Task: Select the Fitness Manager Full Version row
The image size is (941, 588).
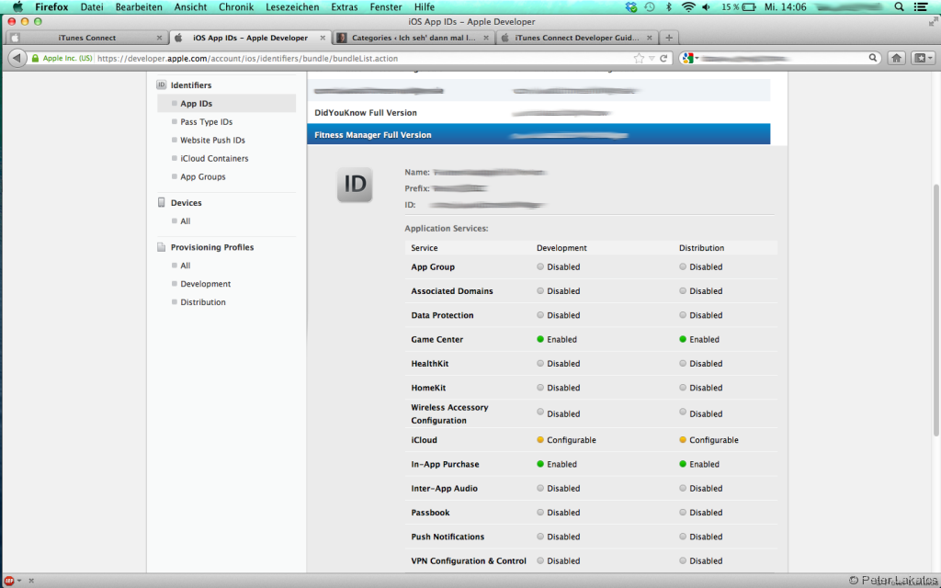Action: pyautogui.click(x=539, y=134)
